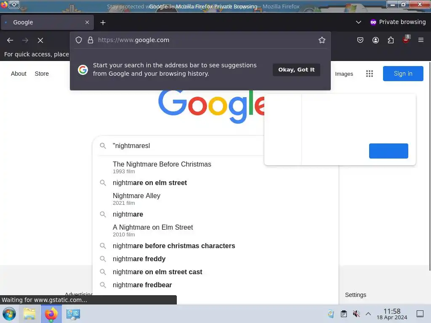This screenshot has width=431, height=323.
Task: Select nightmare before christmas characters suggestion
Action: (x=215, y=246)
